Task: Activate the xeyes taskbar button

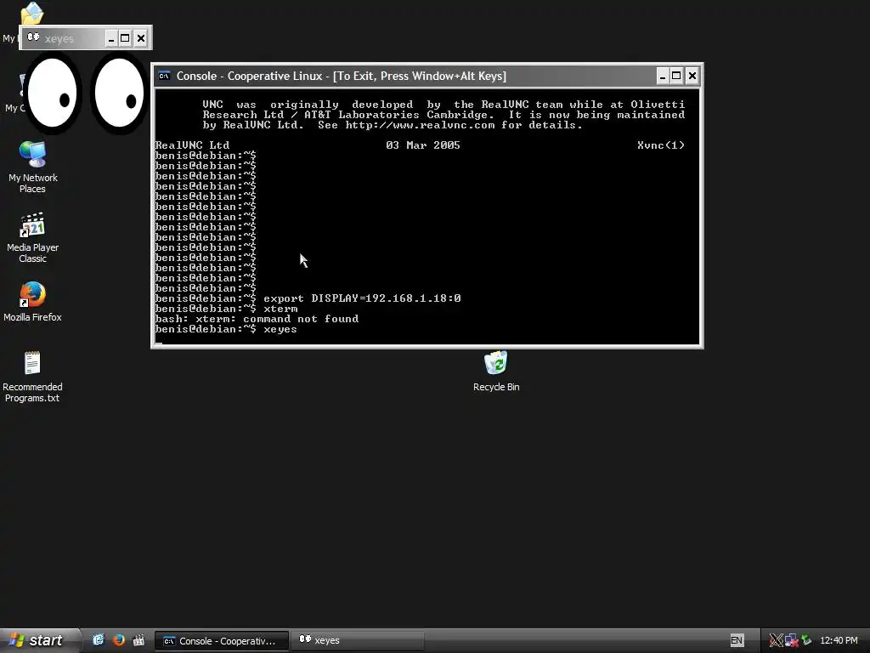Action: (358, 640)
